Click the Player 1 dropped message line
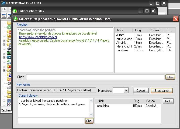 52,104
